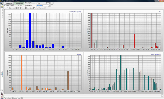Toggle the Include subfolders checkbox

(5, 6)
